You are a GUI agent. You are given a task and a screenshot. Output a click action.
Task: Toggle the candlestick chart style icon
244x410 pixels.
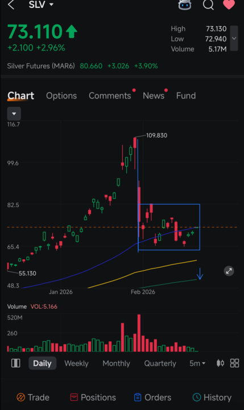(x=220, y=363)
